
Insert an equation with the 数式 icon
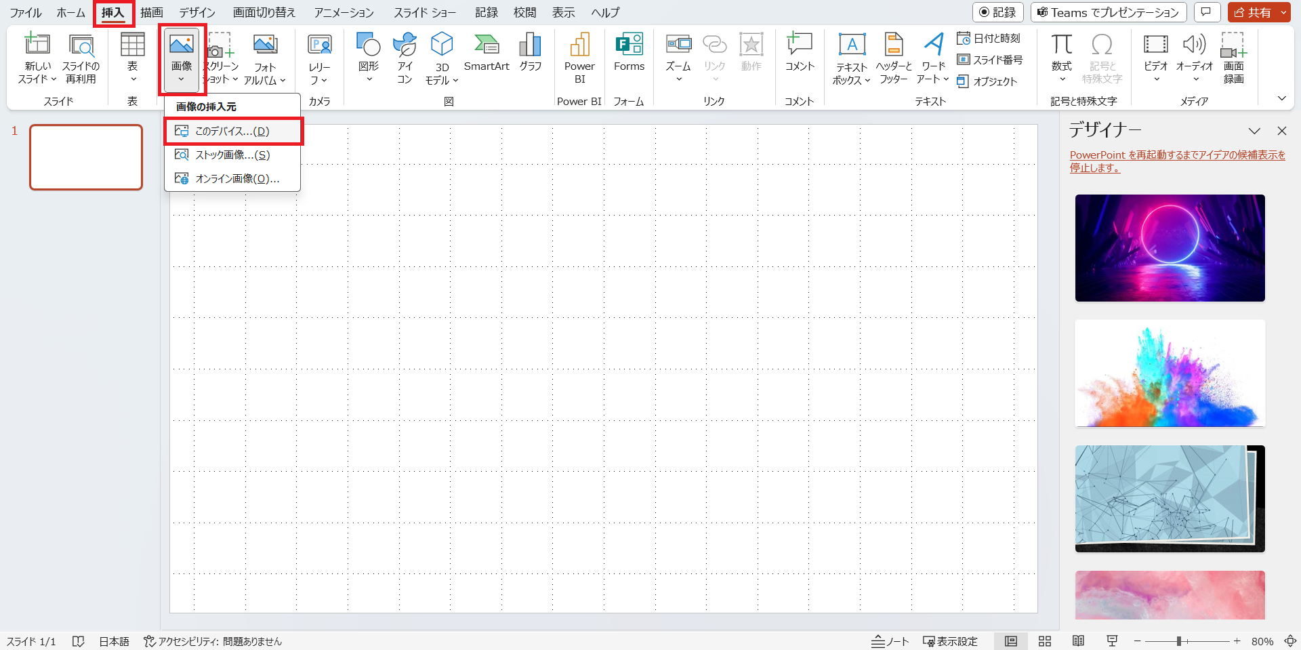1062,58
